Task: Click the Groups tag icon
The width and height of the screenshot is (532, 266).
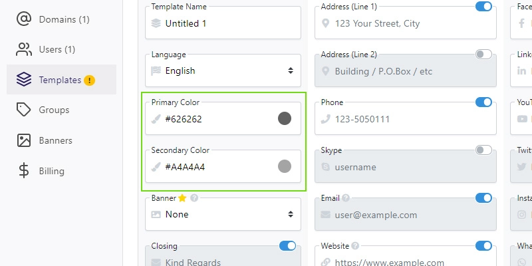Action: [24, 110]
